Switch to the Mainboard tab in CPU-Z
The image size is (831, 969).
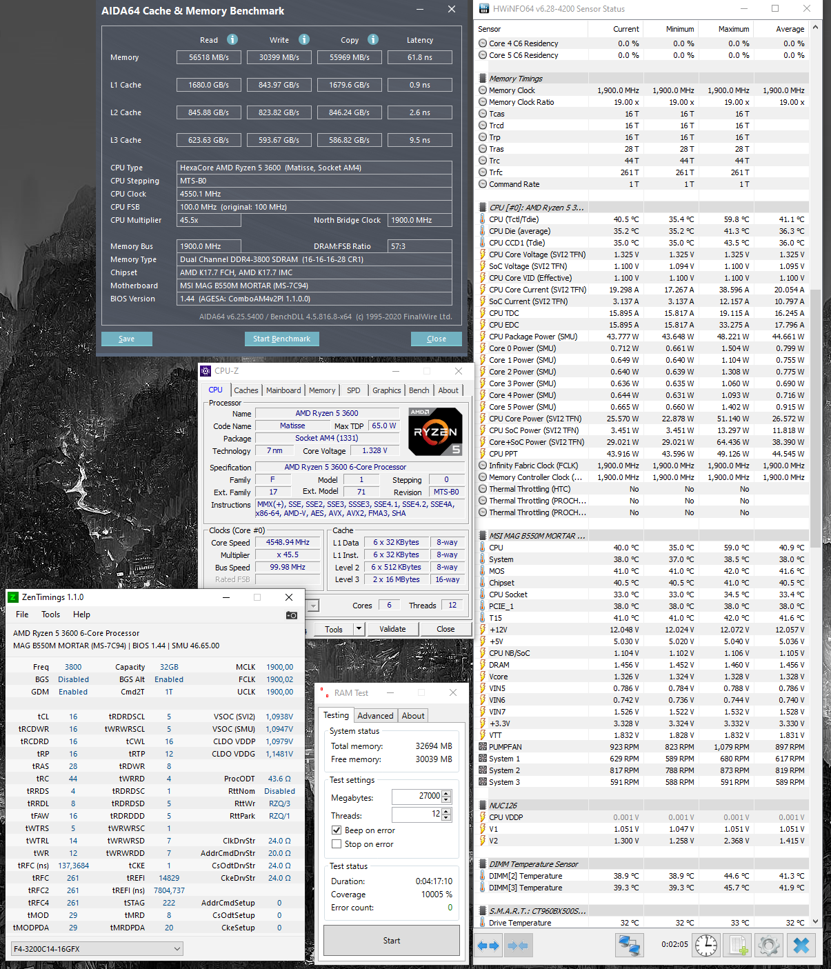[x=283, y=390]
